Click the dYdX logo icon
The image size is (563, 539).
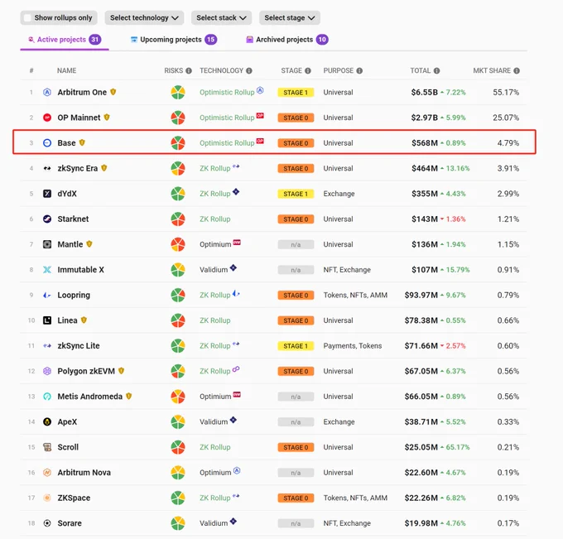pos(47,194)
